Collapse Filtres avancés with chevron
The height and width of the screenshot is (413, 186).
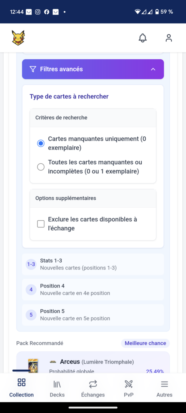153,69
